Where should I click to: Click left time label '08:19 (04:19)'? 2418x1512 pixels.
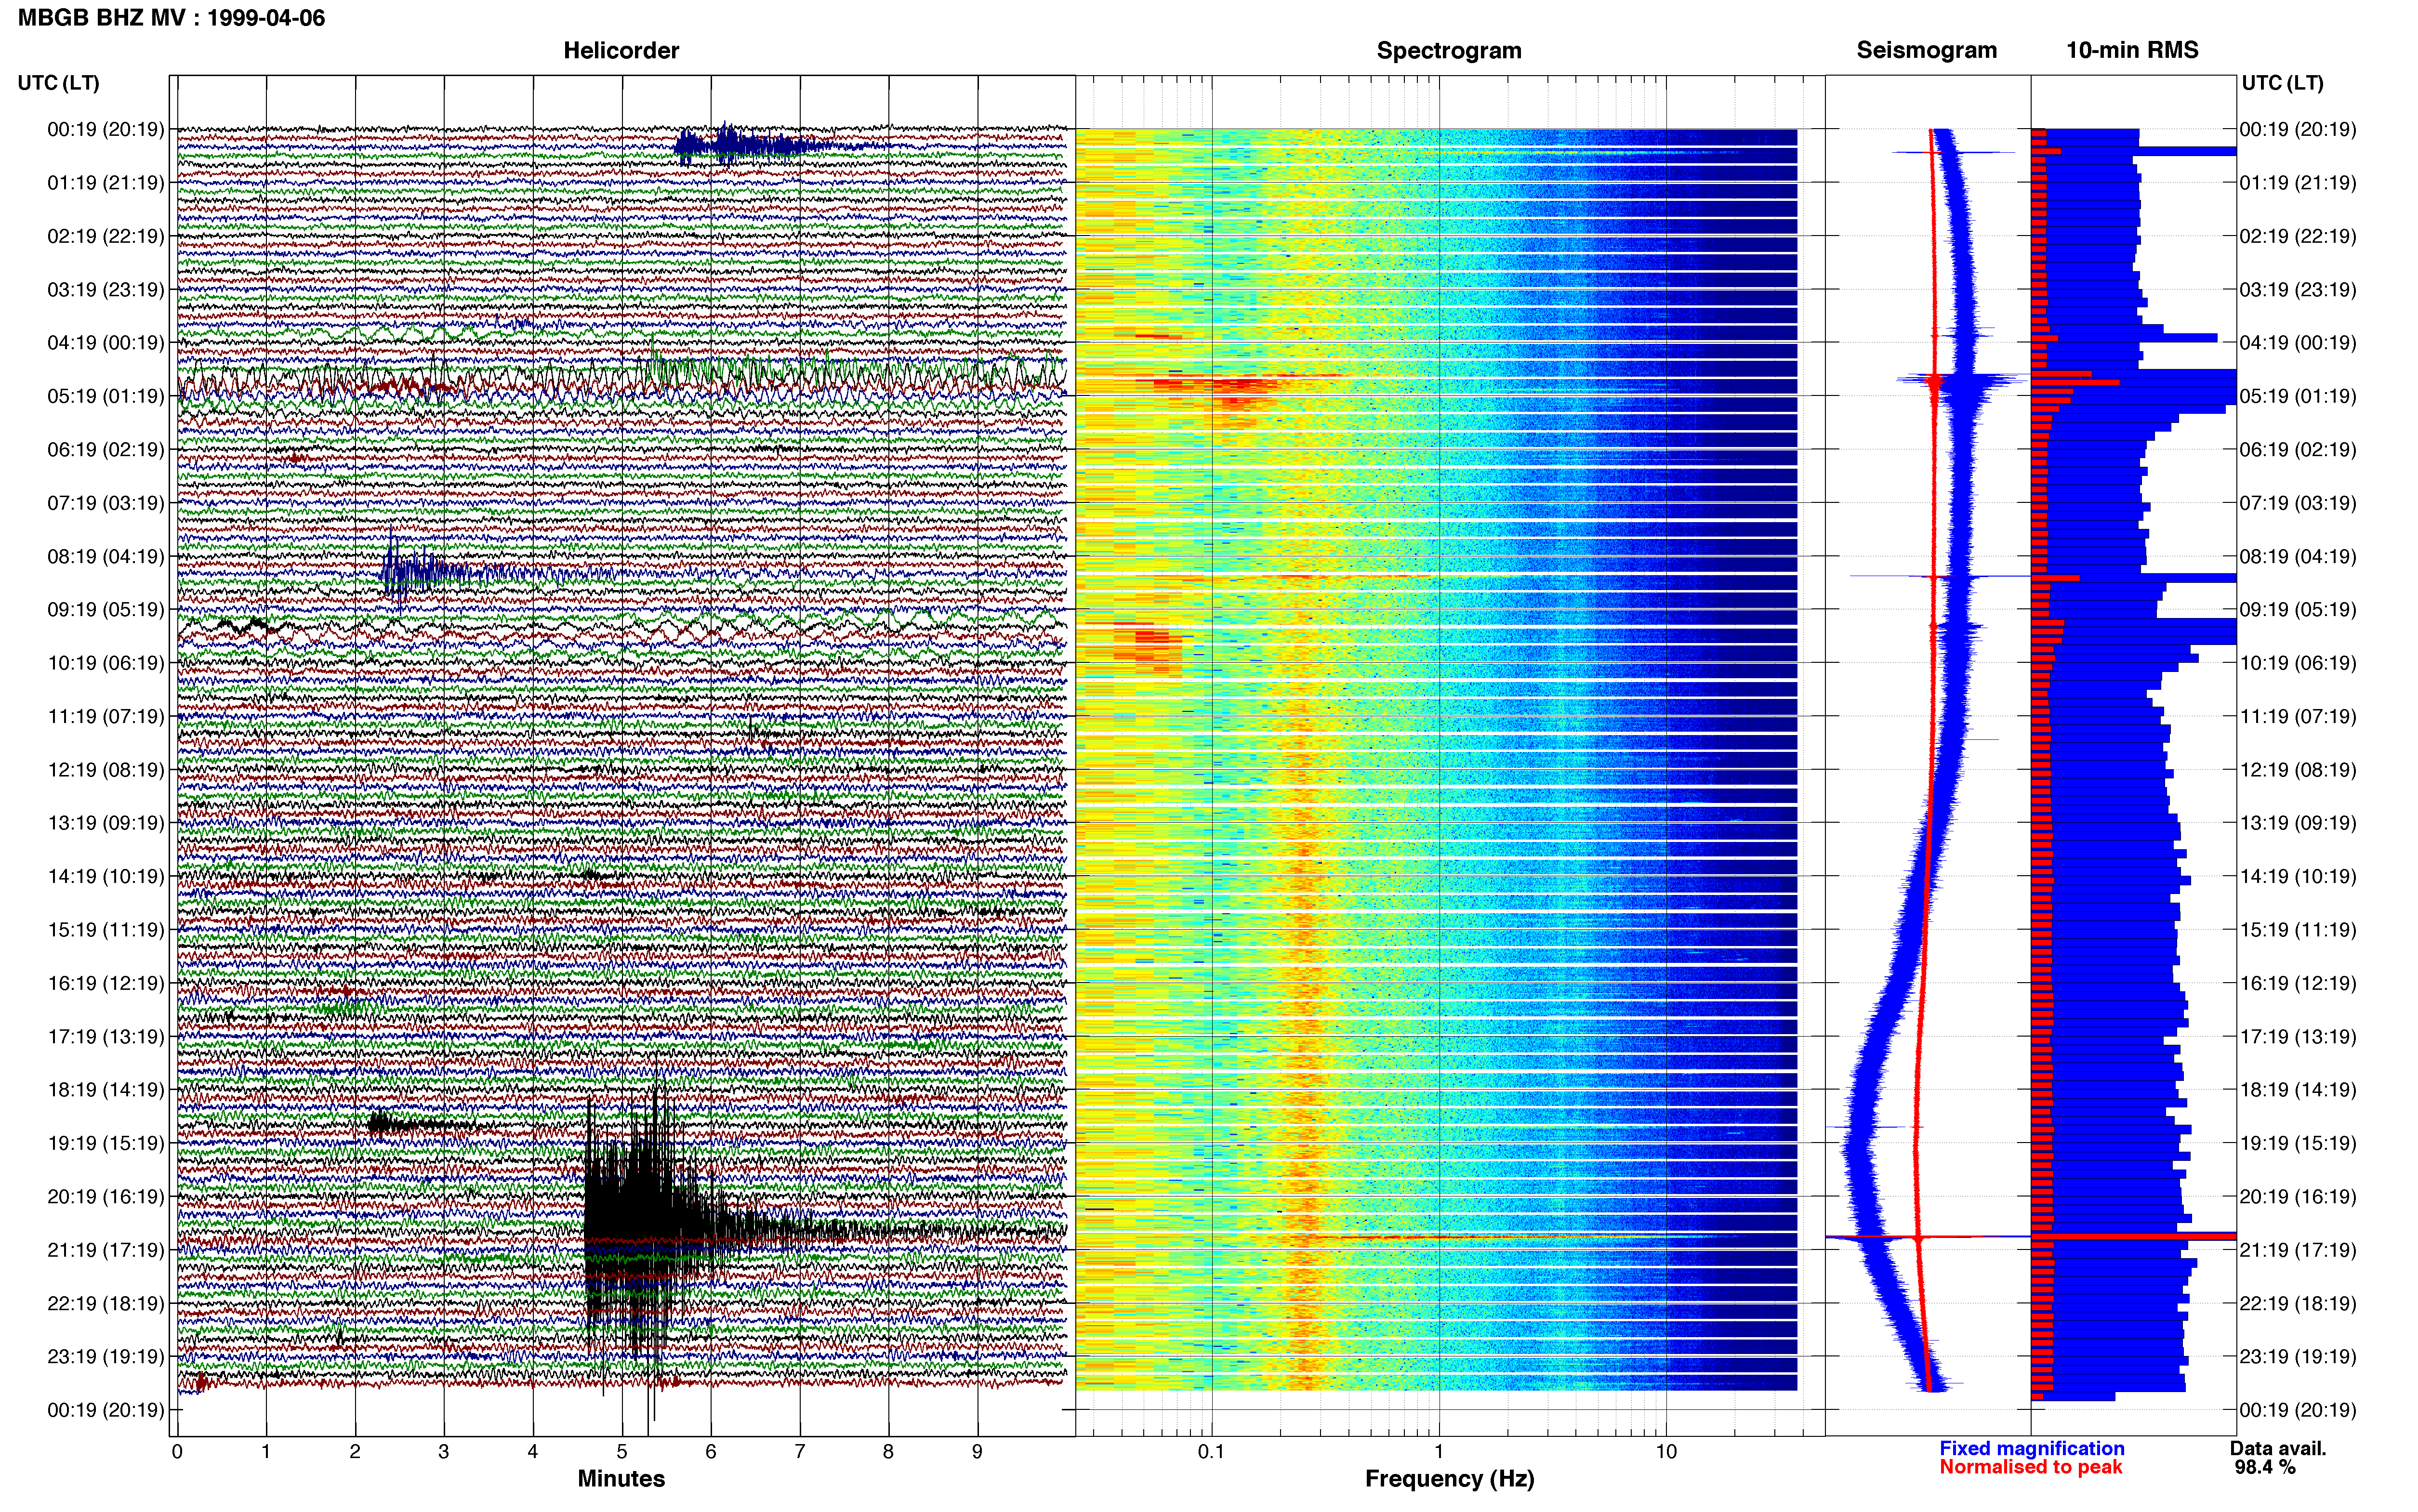click(106, 556)
